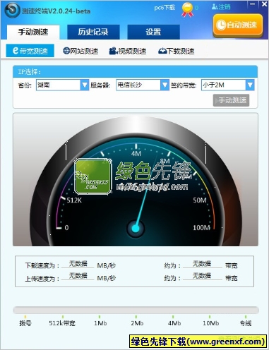Open the 签约带宽 bandwidth dropdown arrow

250,85
